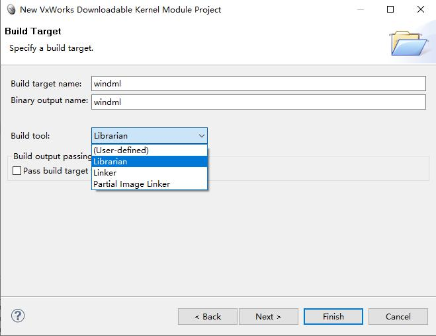Cancel the new project wizard
The image size is (436, 336).
[x=398, y=316]
